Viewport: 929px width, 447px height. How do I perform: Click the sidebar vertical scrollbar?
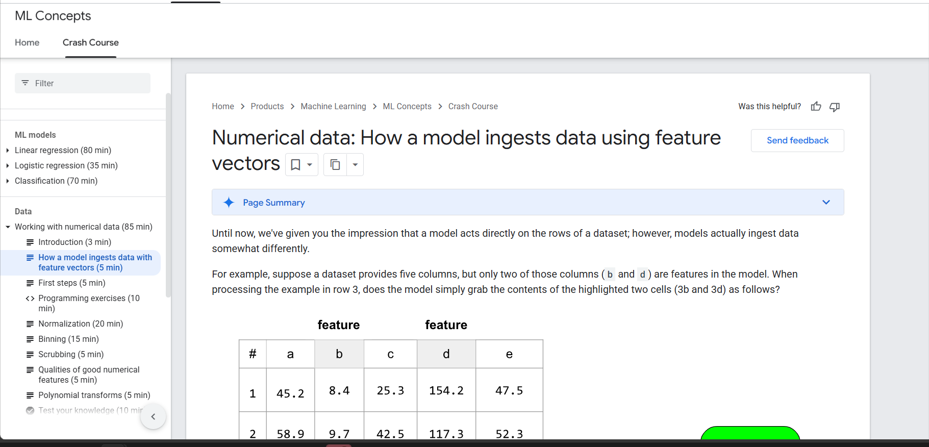pos(168,195)
